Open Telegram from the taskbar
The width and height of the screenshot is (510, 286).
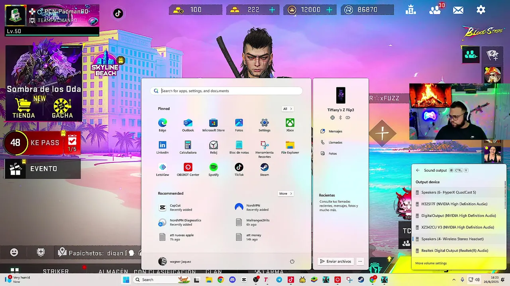279,280
